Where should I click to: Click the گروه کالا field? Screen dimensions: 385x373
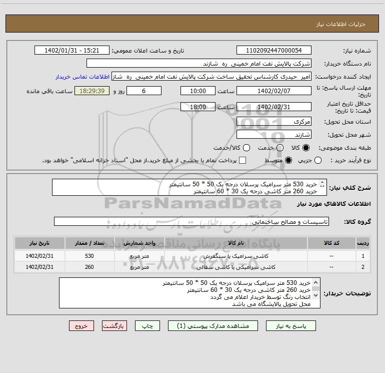pos(191,221)
